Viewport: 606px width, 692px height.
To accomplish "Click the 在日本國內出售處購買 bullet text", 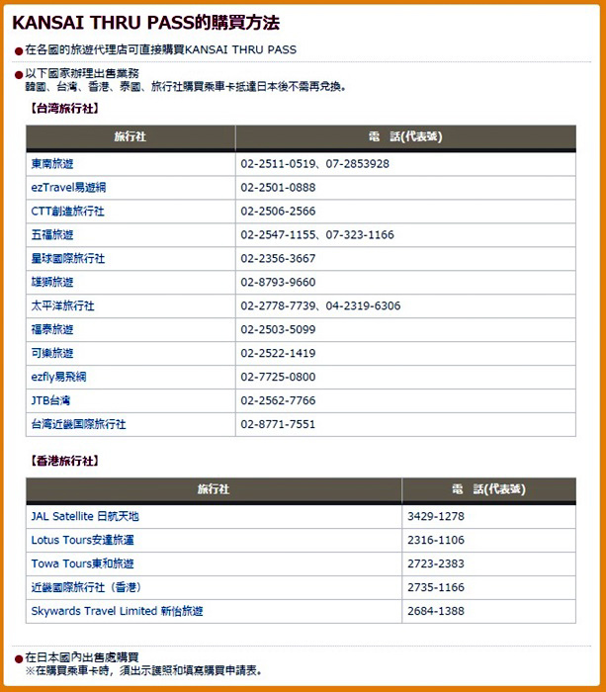I will [82, 657].
